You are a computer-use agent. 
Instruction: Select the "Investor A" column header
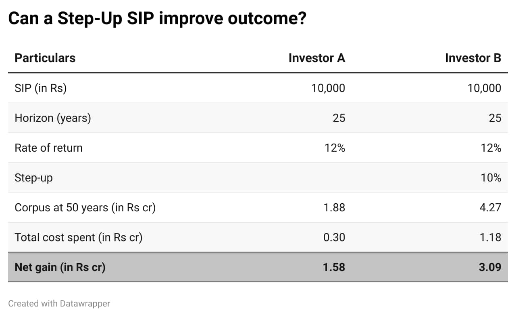coord(316,58)
